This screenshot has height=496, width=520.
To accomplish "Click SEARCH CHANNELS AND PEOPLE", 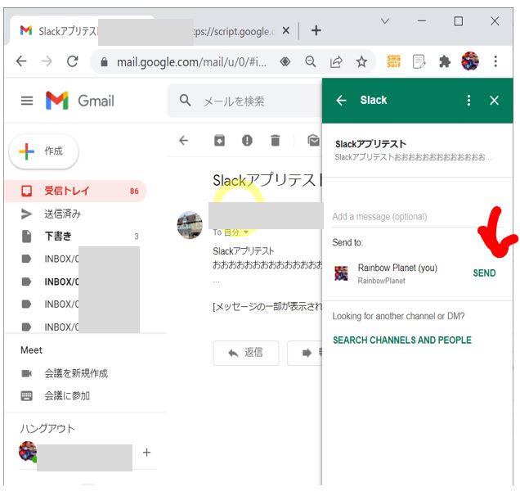I will (402, 340).
